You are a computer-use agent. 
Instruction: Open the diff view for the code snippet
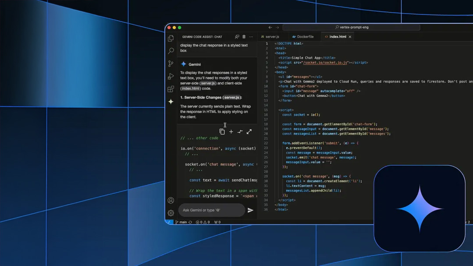(240, 132)
